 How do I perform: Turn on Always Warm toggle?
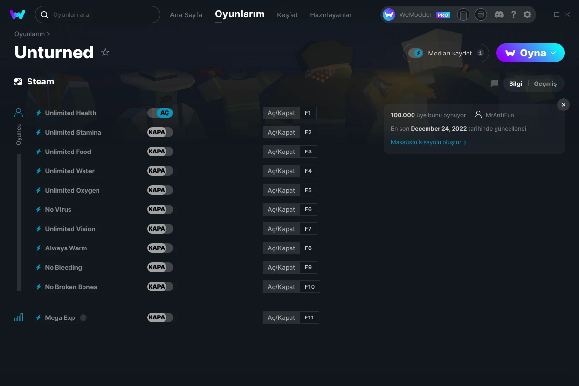(160, 248)
